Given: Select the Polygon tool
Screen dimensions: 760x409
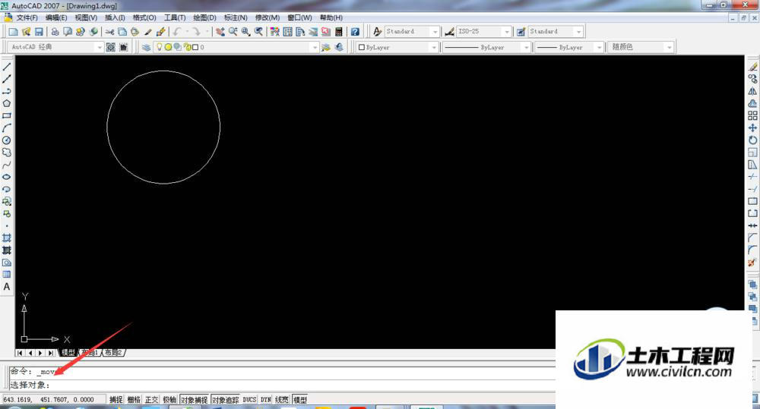Looking at the screenshot, I should point(7,103).
